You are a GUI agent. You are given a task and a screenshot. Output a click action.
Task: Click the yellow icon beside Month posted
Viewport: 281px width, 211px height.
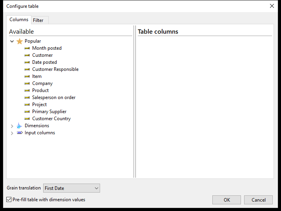coord(27,48)
